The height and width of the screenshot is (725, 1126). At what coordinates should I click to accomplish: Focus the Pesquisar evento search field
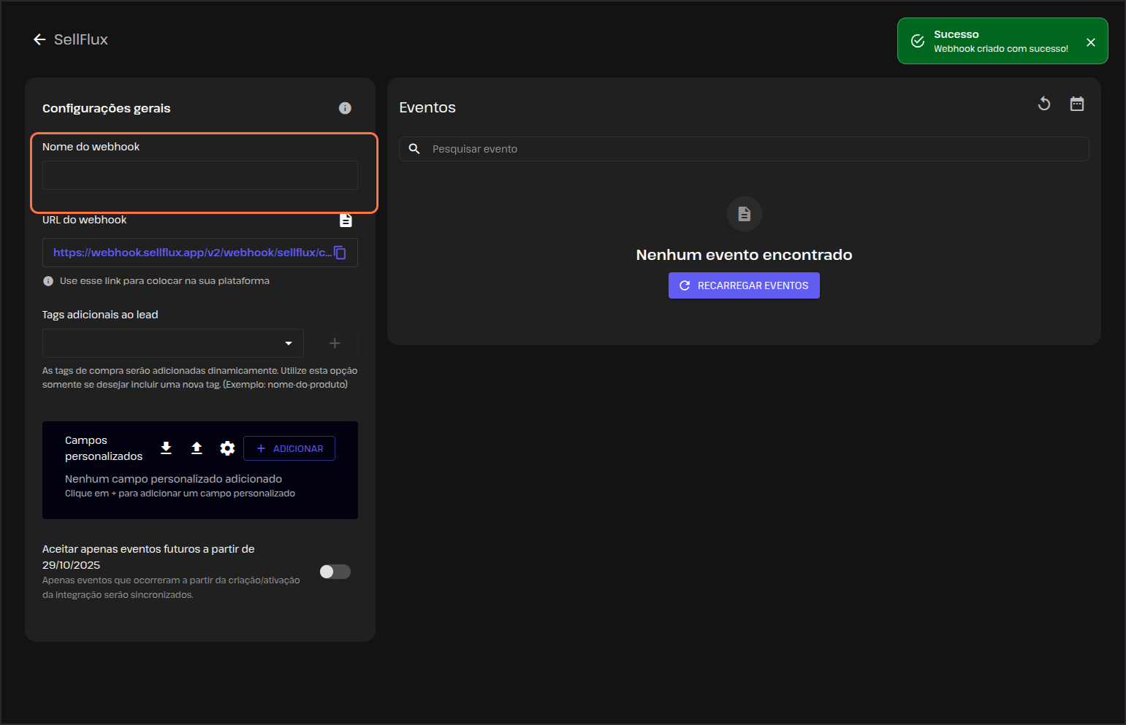[753, 149]
